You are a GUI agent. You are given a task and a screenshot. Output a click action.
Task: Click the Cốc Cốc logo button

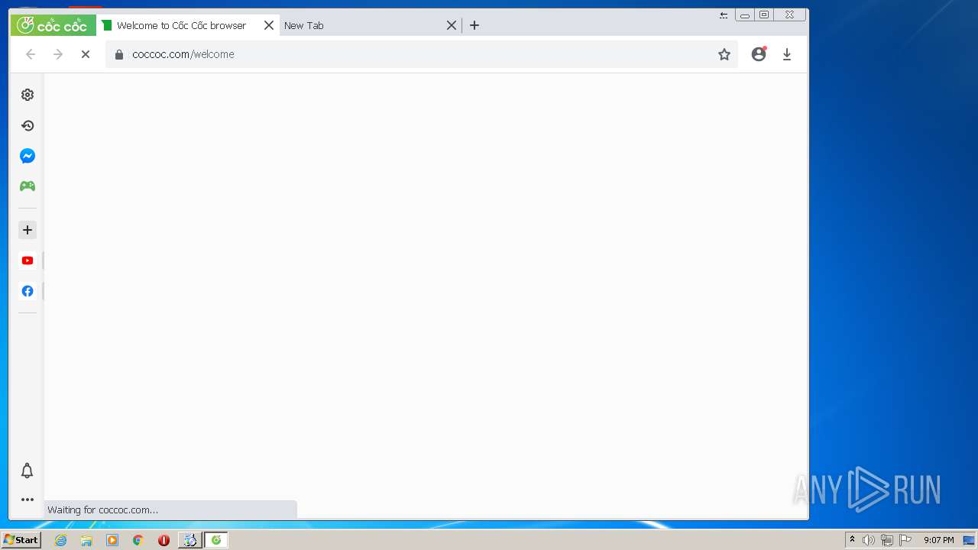pyautogui.click(x=53, y=25)
